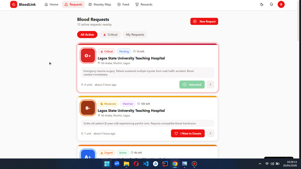
Task: Open the volume speaker icon
Action: (x=272, y=164)
